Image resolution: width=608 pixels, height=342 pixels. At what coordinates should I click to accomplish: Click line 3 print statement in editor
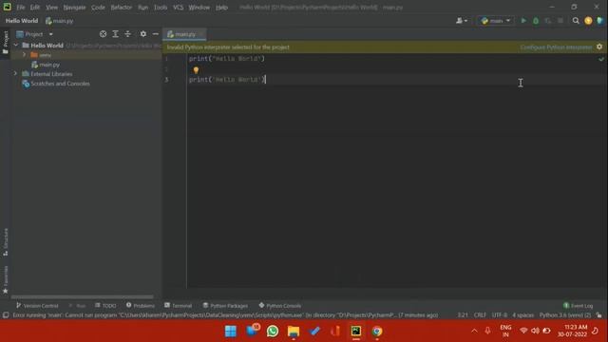[227, 80]
